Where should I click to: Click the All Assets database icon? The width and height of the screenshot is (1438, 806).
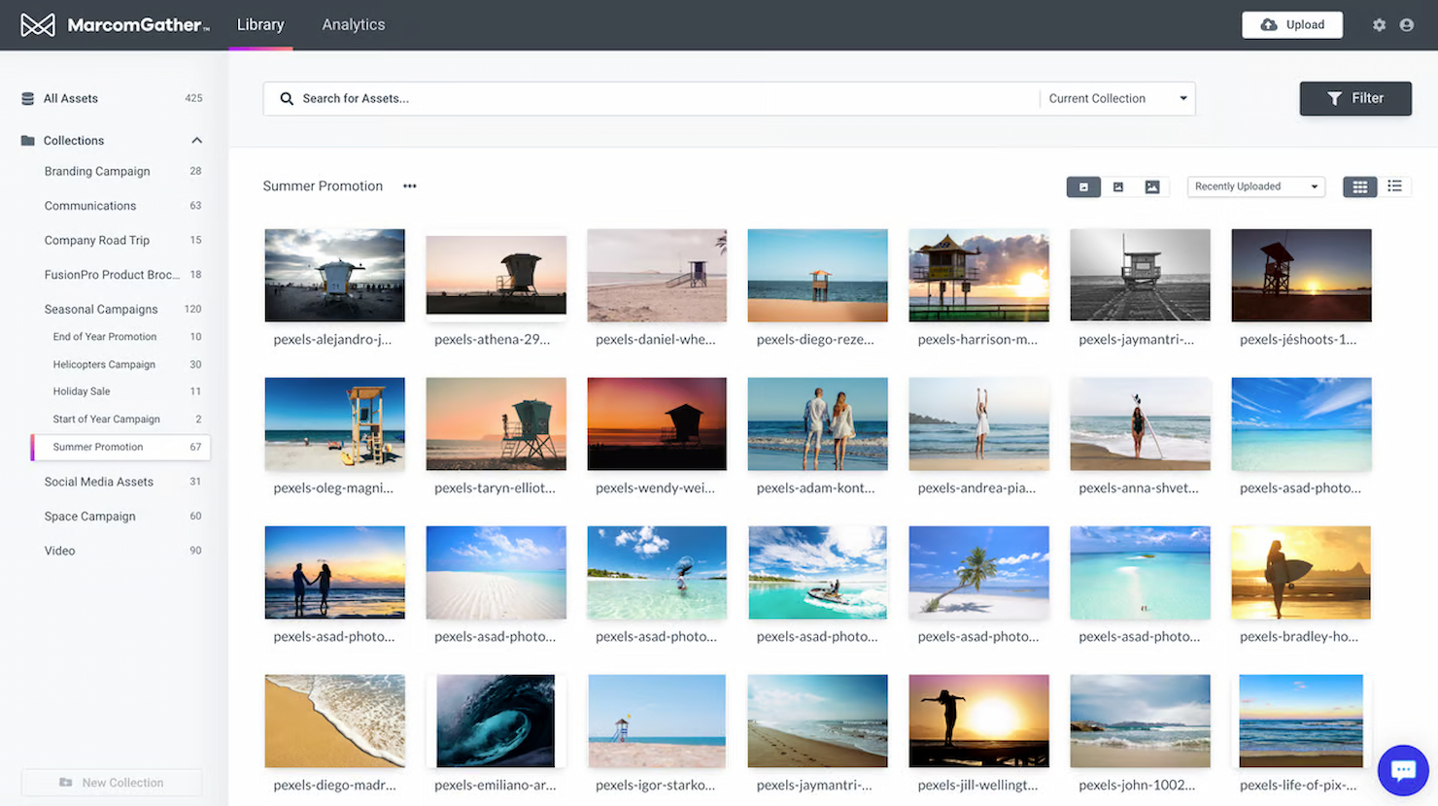[25, 98]
